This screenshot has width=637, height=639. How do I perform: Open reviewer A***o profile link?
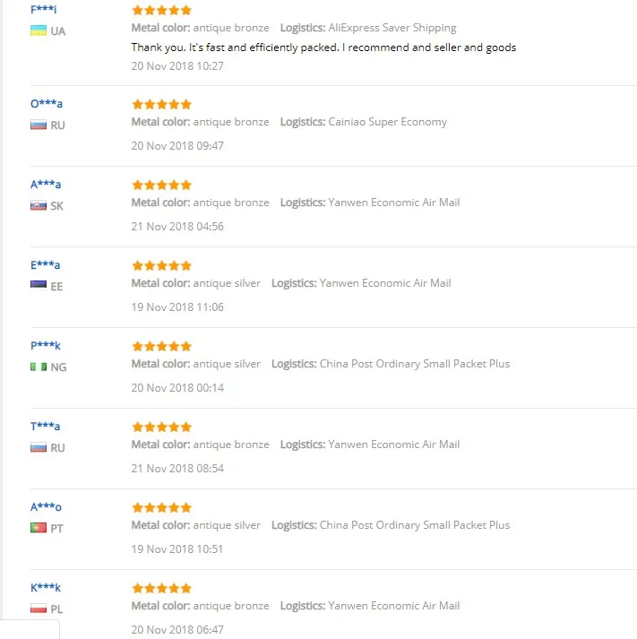46,507
